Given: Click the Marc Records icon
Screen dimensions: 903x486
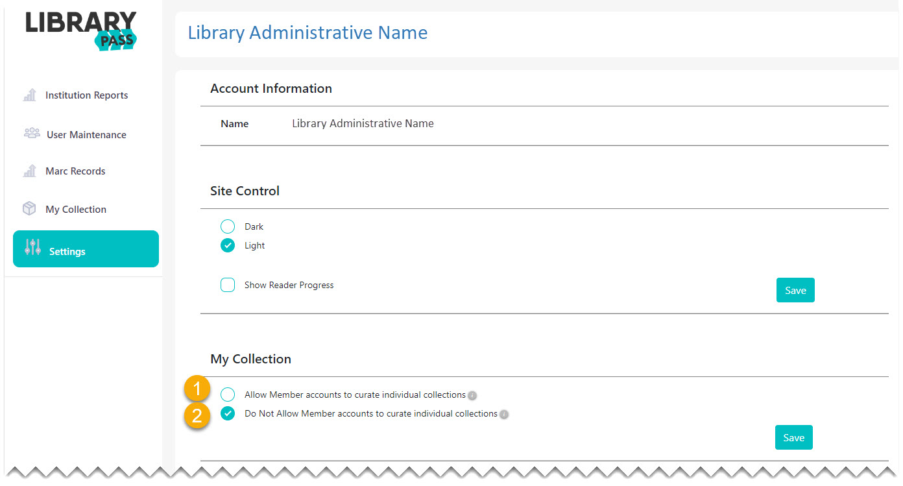Looking at the screenshot, I should 29,170.
